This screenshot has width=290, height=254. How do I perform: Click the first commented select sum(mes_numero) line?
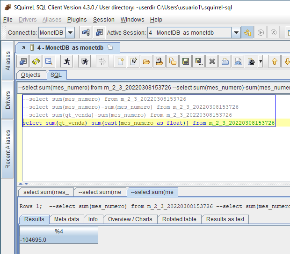pyautogui.click(x=104, y=99)
